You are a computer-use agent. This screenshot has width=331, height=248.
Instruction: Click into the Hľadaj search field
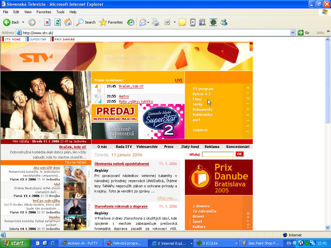(218, 154)
